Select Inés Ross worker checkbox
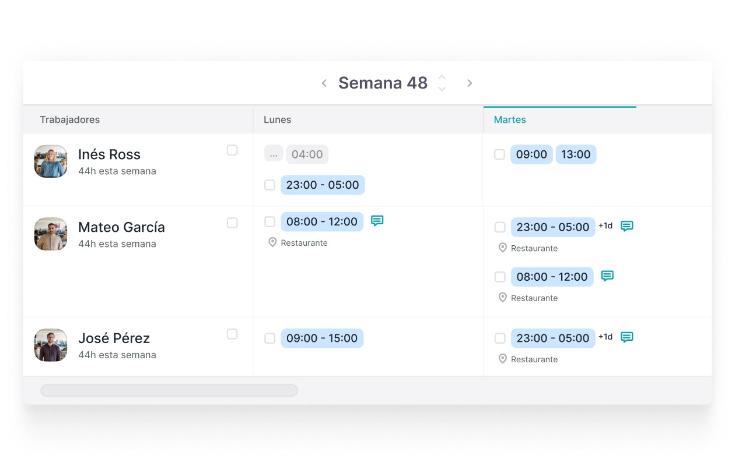Image resolution: width=735 pixels, height=466 pixels. coord(232,150)
